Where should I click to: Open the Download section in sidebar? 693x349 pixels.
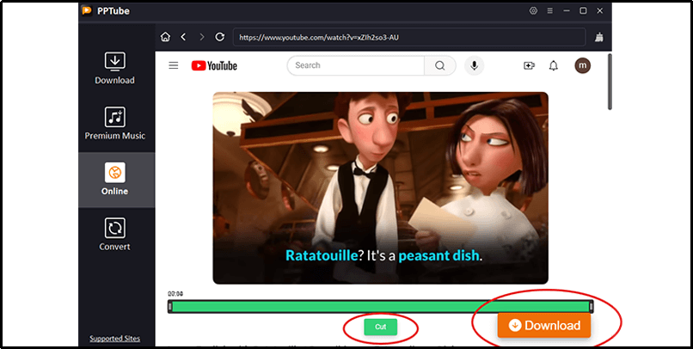pyautogui.click(x=115, y=69)
